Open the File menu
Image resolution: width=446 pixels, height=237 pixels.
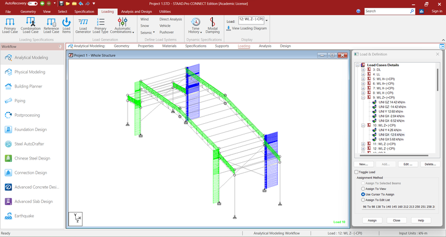pos(8,12)
